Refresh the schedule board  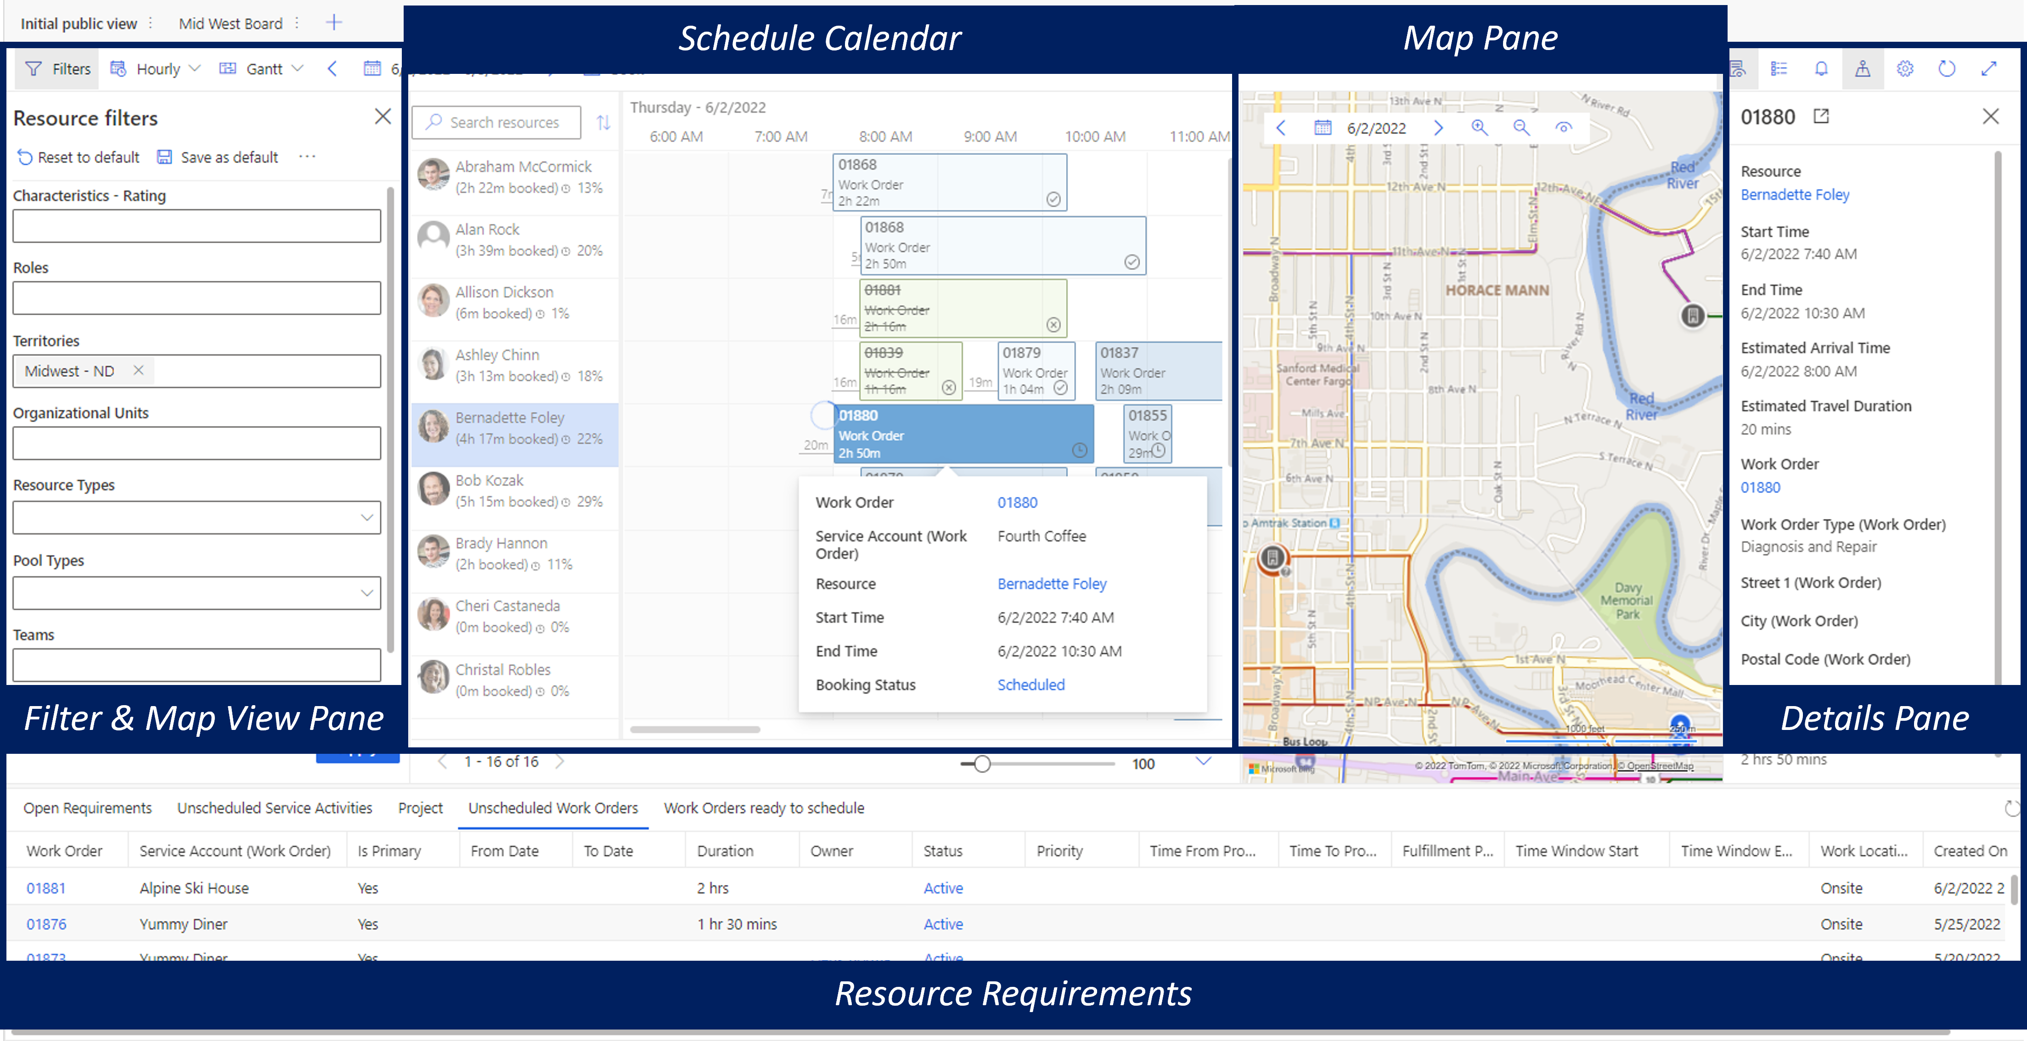click(x=1947, y=69)
